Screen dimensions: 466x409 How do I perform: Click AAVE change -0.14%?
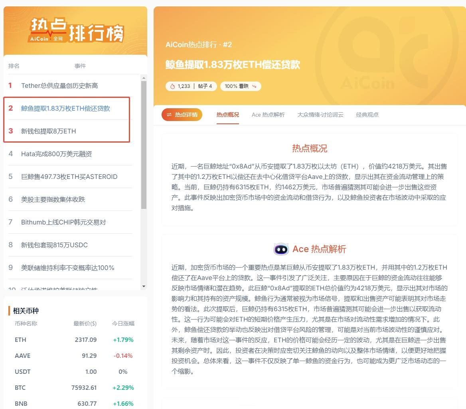click(x=123, y=356)
